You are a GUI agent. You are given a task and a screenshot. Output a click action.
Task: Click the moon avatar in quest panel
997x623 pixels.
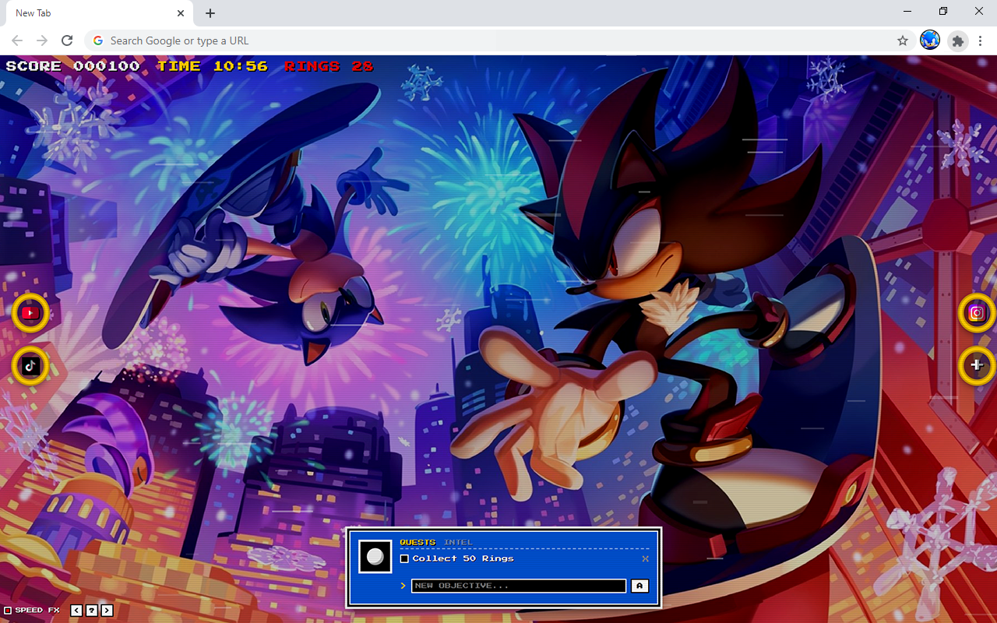(x=375, y=557)
